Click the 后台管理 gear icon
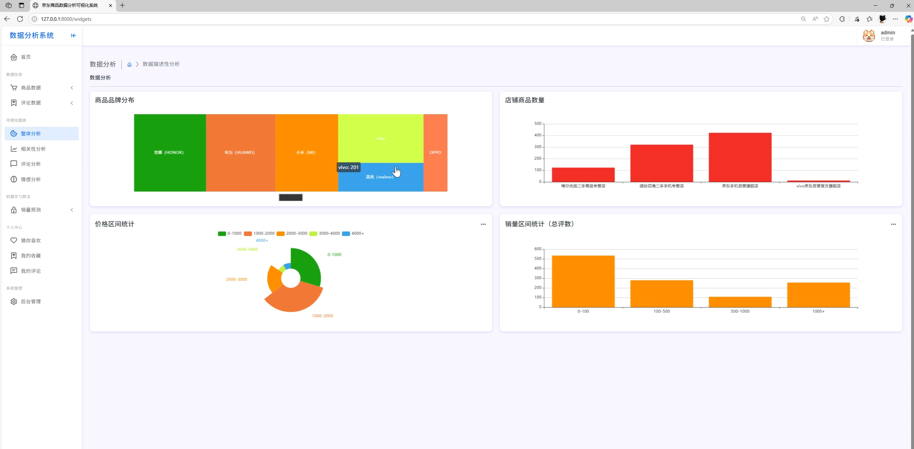The height and width of the screenshot is (449, 914). coord(14,301)
